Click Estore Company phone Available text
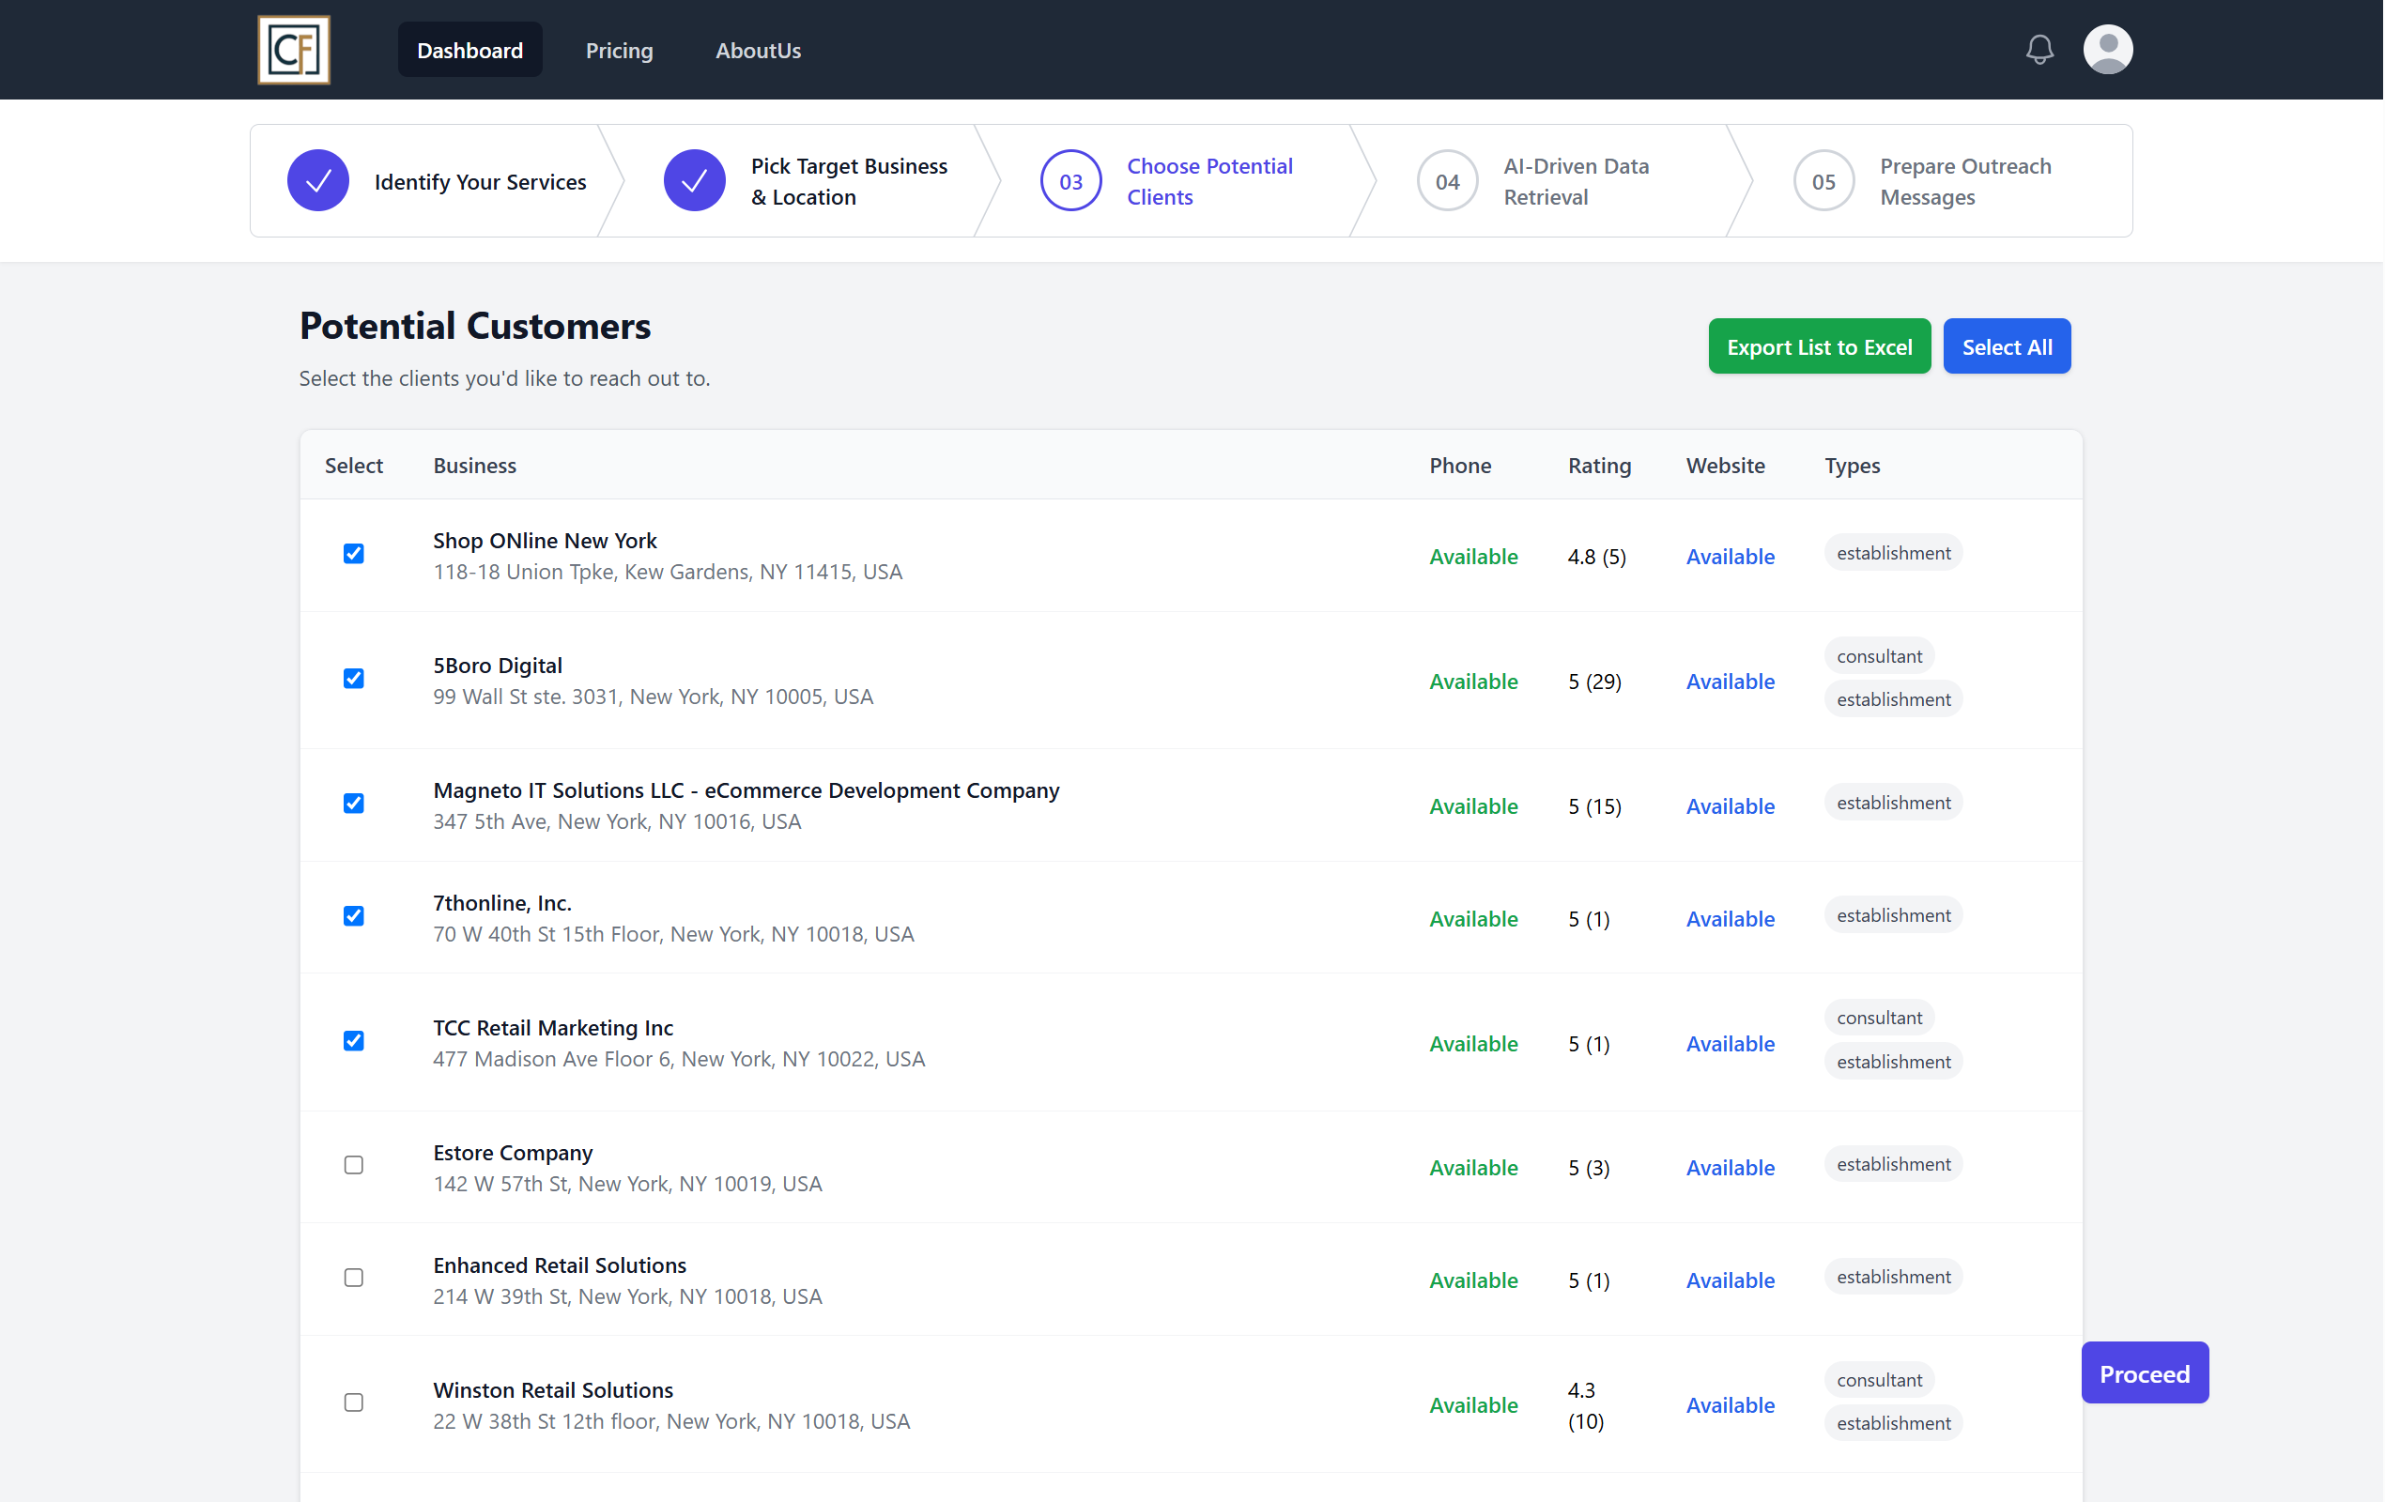This screenshot has width=2385, height=1502. 1473,1168
